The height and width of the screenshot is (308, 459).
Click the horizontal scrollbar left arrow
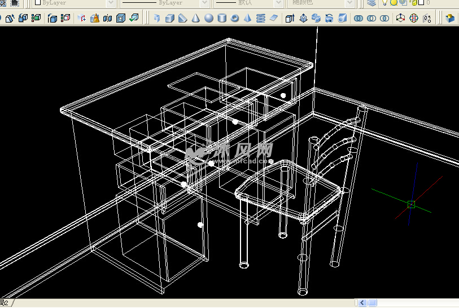[359, 303]
